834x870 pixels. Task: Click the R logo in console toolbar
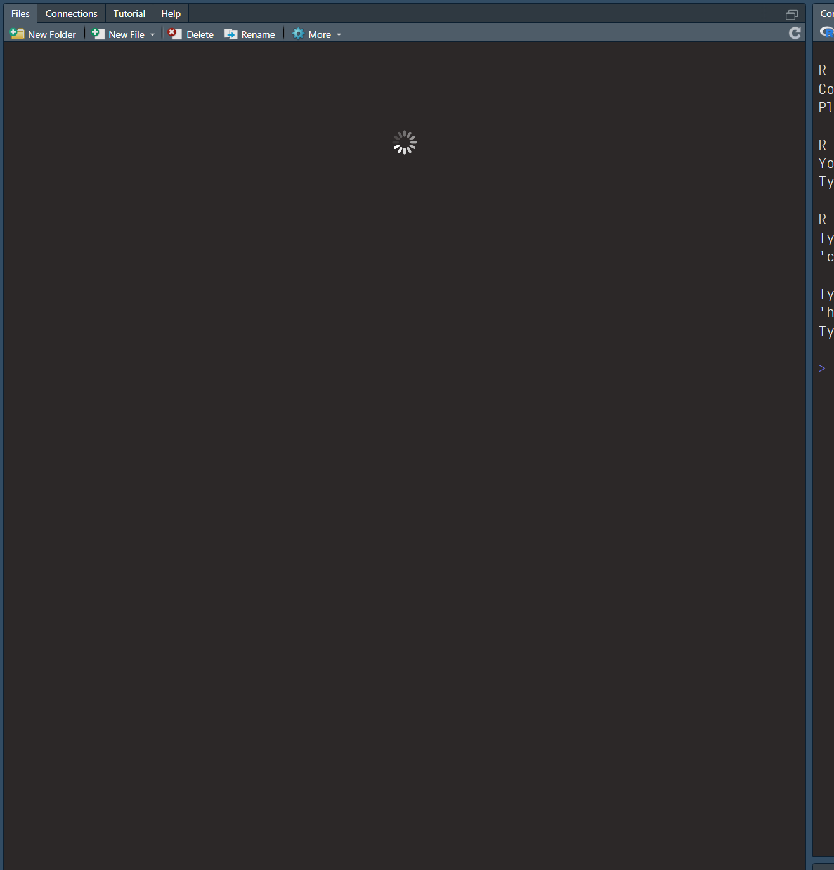pyautogui.click(x=826, y=32)
